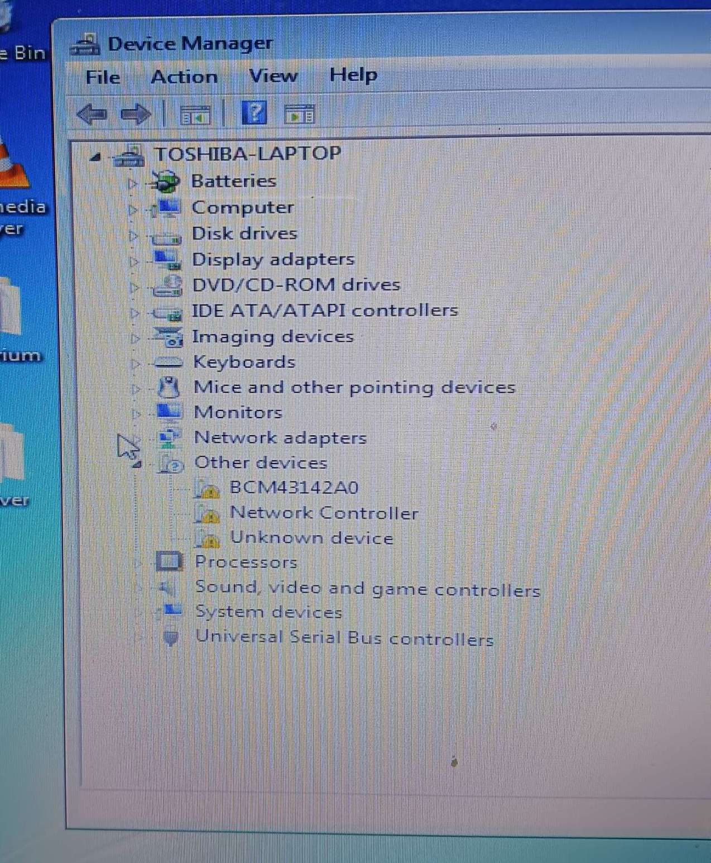The width and height of the screenshot is (711, 863).
Task: Select the Network Controller device entry
Action: [x=324, y=513]
